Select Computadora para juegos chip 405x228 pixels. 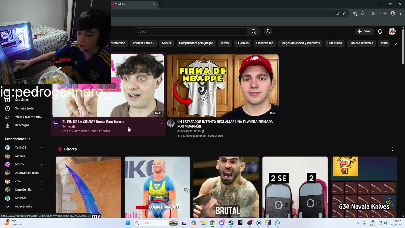pyautogui.click(x=196, y=43)
